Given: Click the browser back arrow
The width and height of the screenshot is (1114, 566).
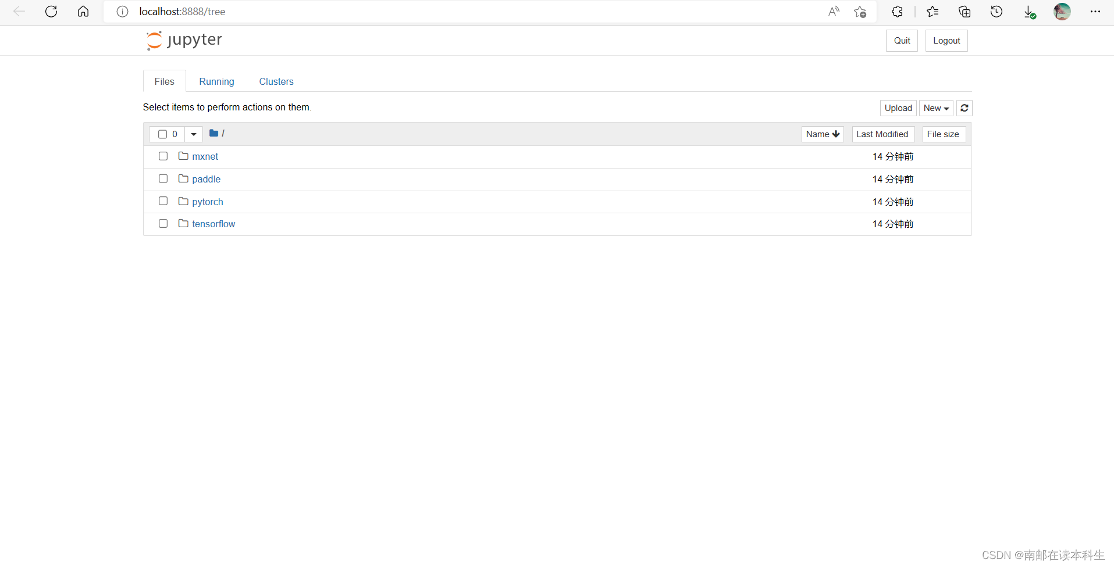Looking at the screenshot, I should tap(19, 12).
